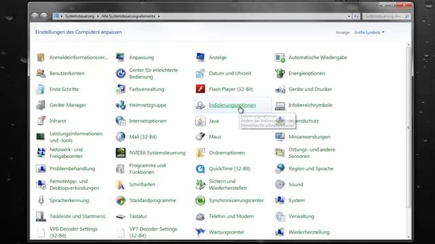Click the Infrarot icon
Image resolution: width=435 pixels, height=244 pixels.
41,121
